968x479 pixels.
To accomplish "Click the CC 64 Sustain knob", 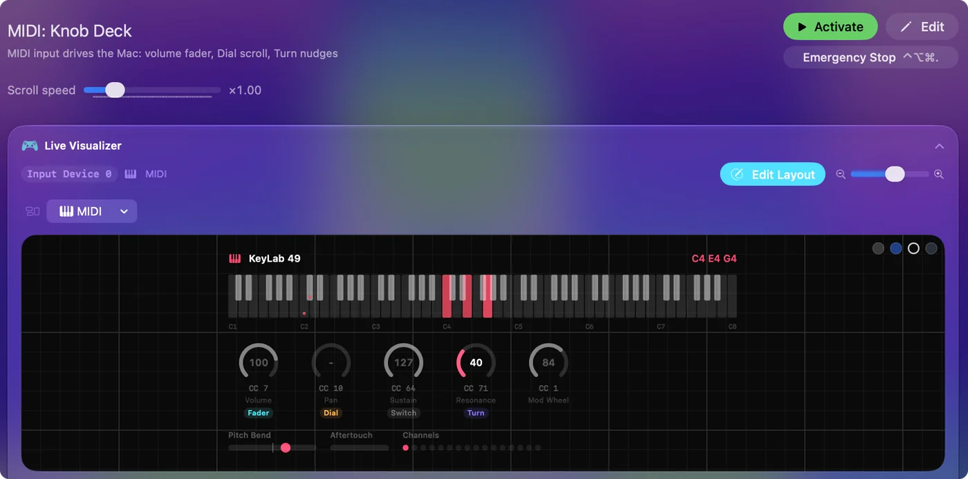I will 404,362.
